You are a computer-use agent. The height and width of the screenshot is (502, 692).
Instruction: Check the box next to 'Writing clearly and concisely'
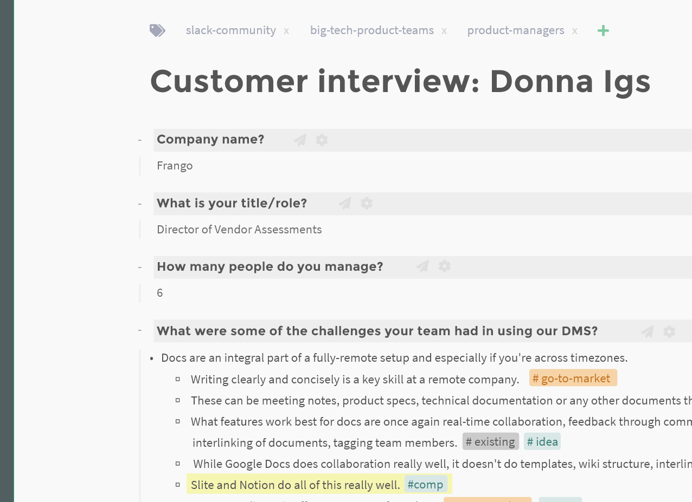pos(178,379)
